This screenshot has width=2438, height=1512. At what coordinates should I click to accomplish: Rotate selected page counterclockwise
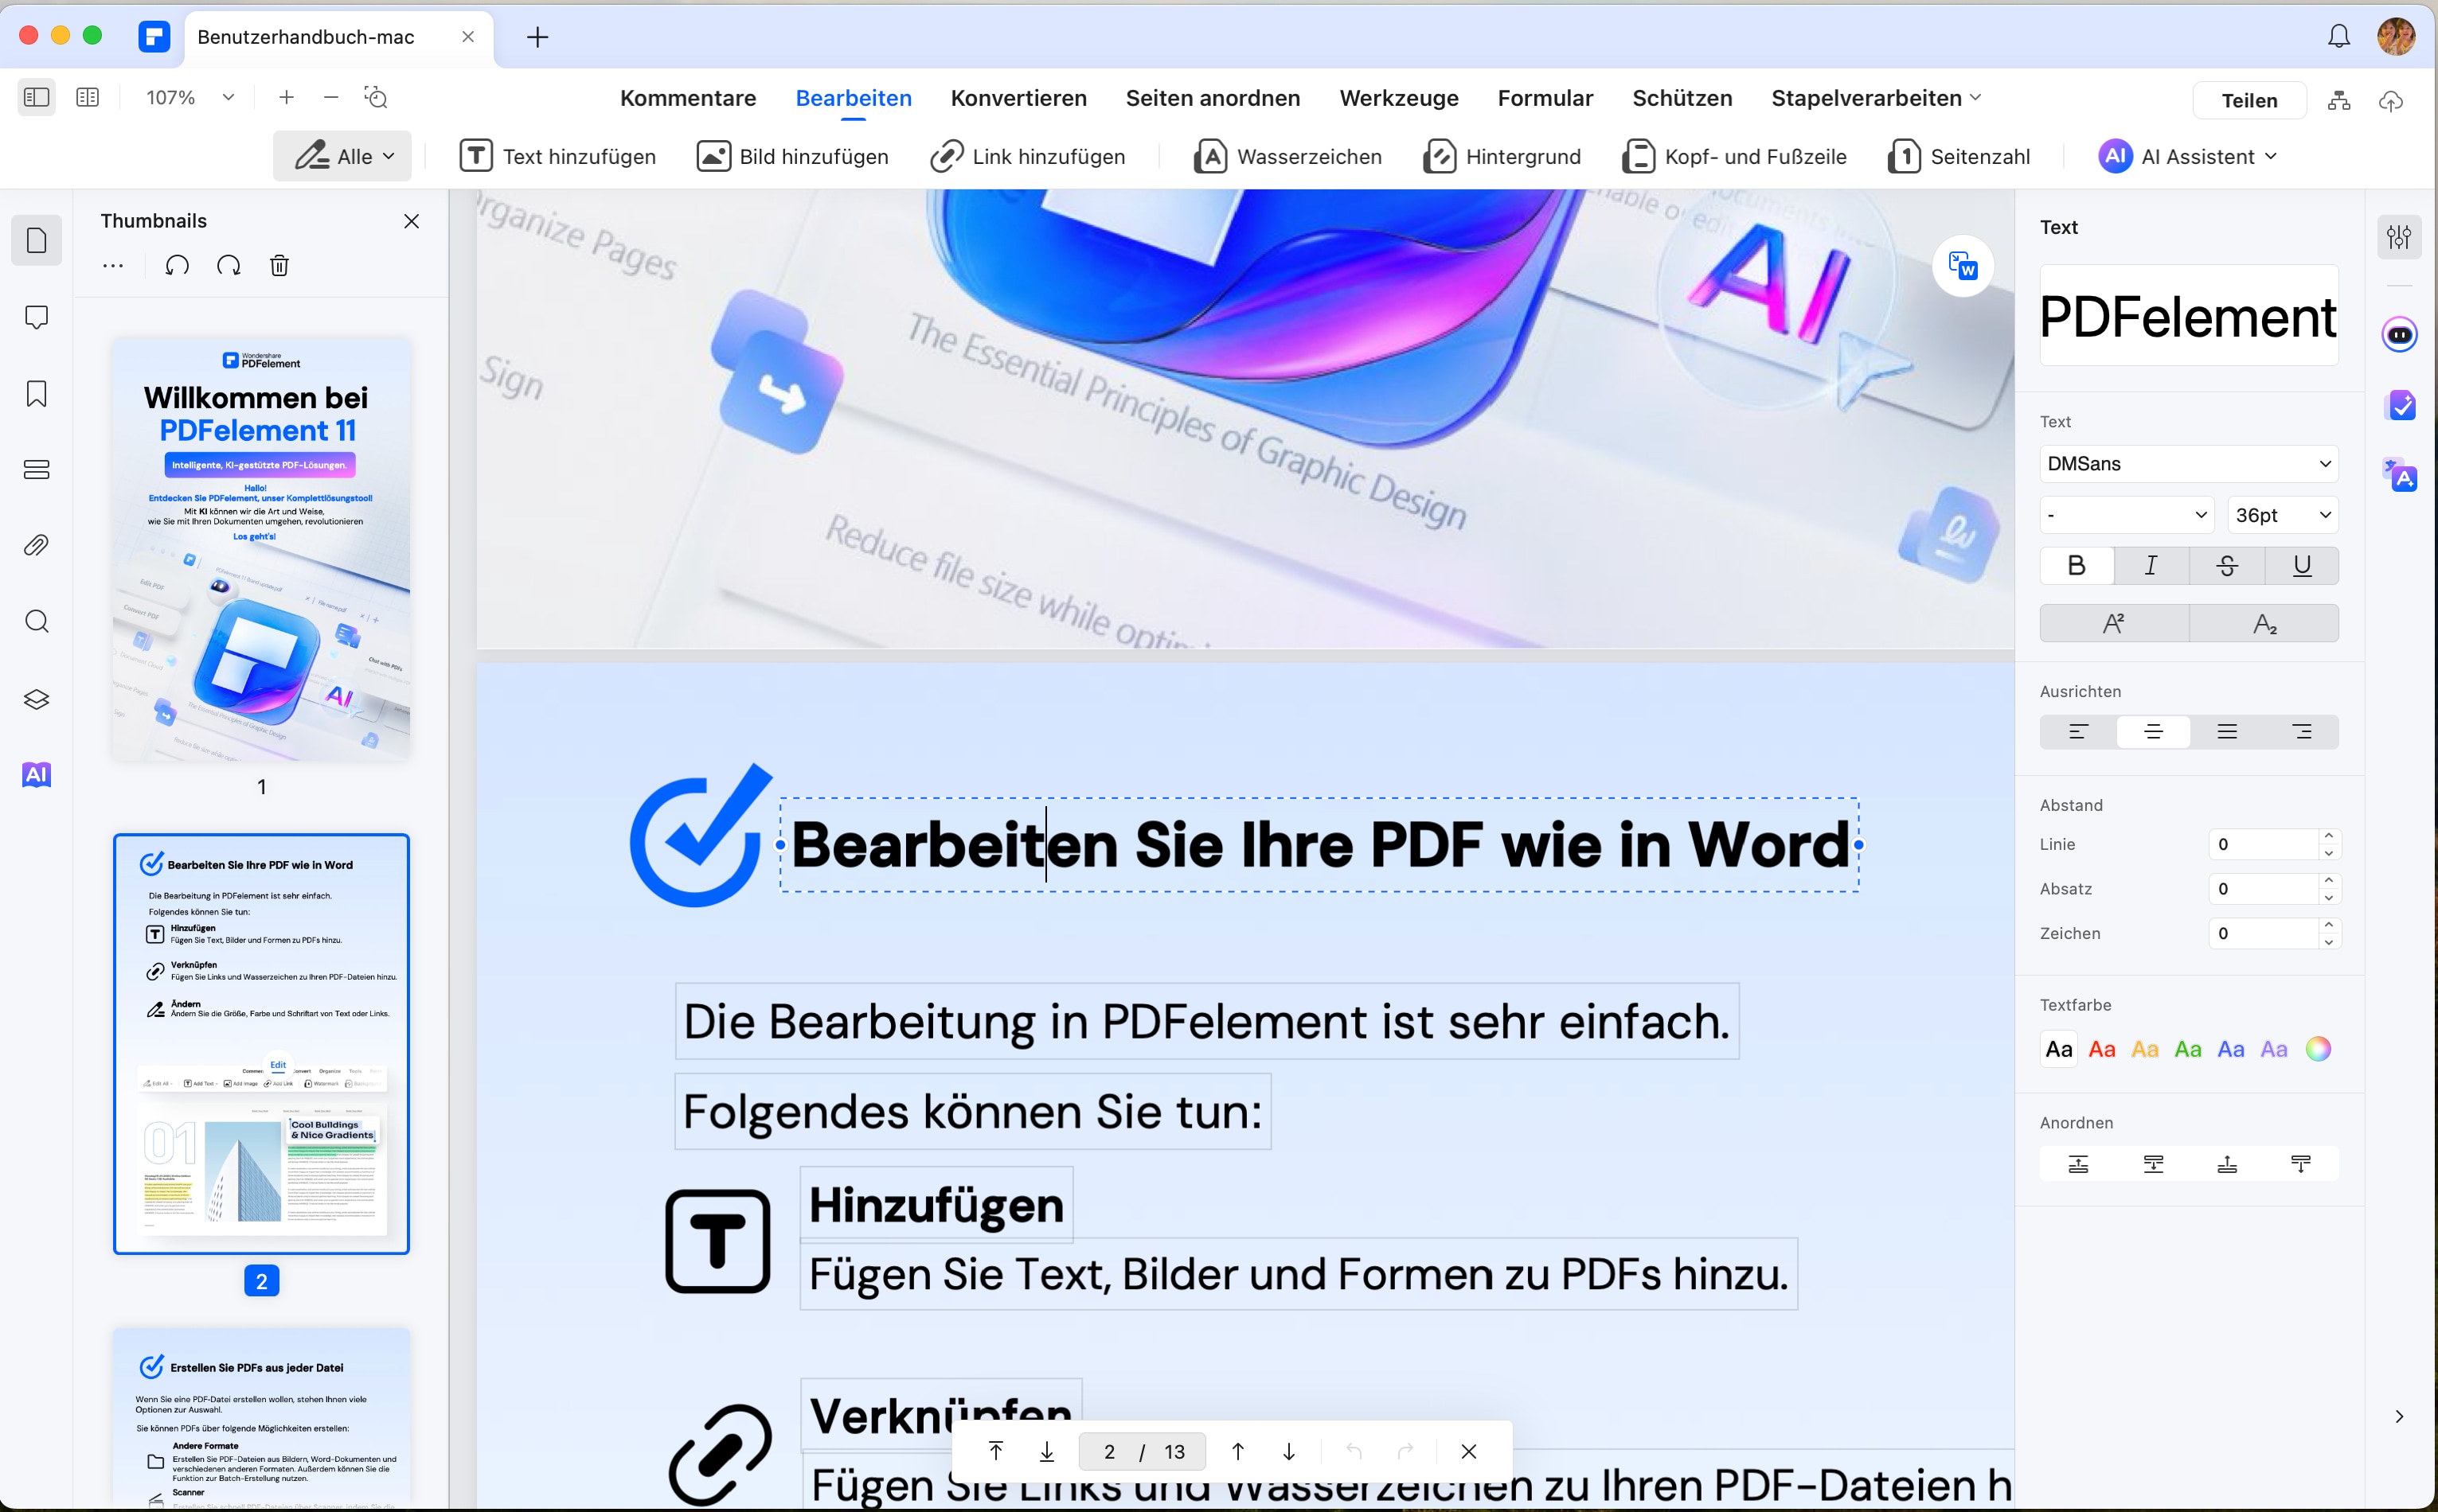pos(177,265)
